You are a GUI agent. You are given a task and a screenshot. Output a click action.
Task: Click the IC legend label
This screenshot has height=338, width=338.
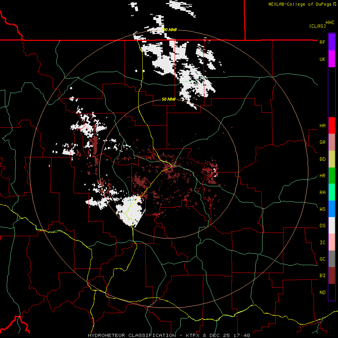click(322, 242)
